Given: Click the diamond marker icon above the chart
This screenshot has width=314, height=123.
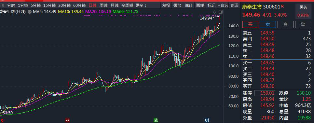Looking at the screenshot, I should [214, 12].
